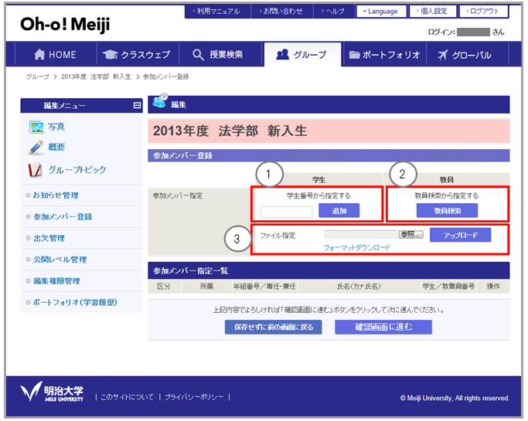
Task: Open 概要 in the edit menu
Action: click(x=56, y=147)
